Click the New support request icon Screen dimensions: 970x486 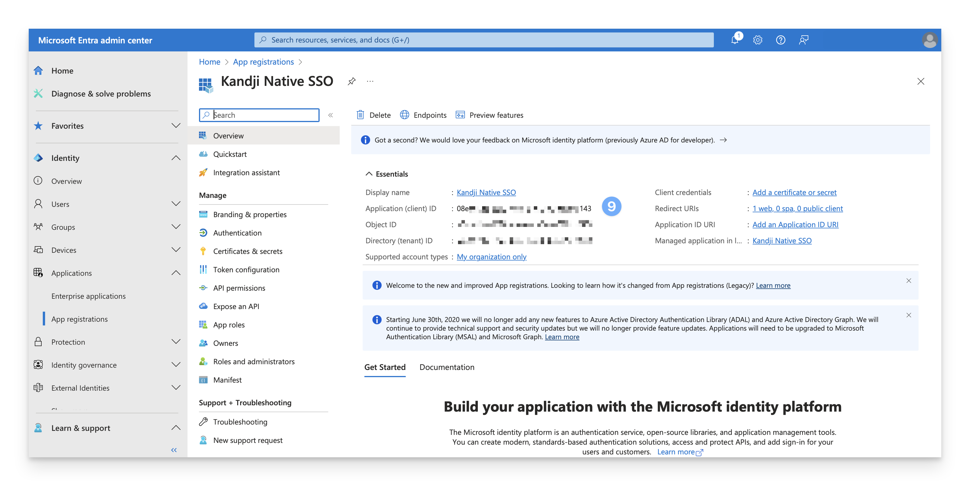point(203,440)
